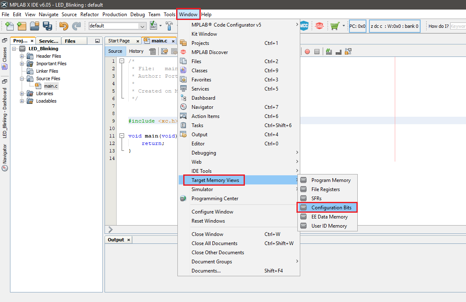Choose Program Memory from the submenu
This screenshot has width=466, height=302.
point(327,180)
